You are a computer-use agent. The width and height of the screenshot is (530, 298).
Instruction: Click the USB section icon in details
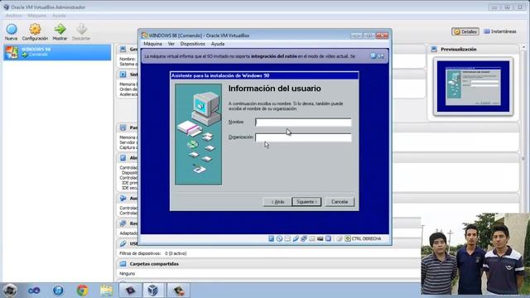[123, 243]
